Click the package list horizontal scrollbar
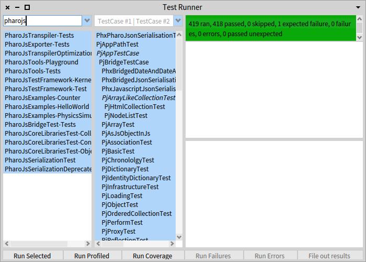 47,244
